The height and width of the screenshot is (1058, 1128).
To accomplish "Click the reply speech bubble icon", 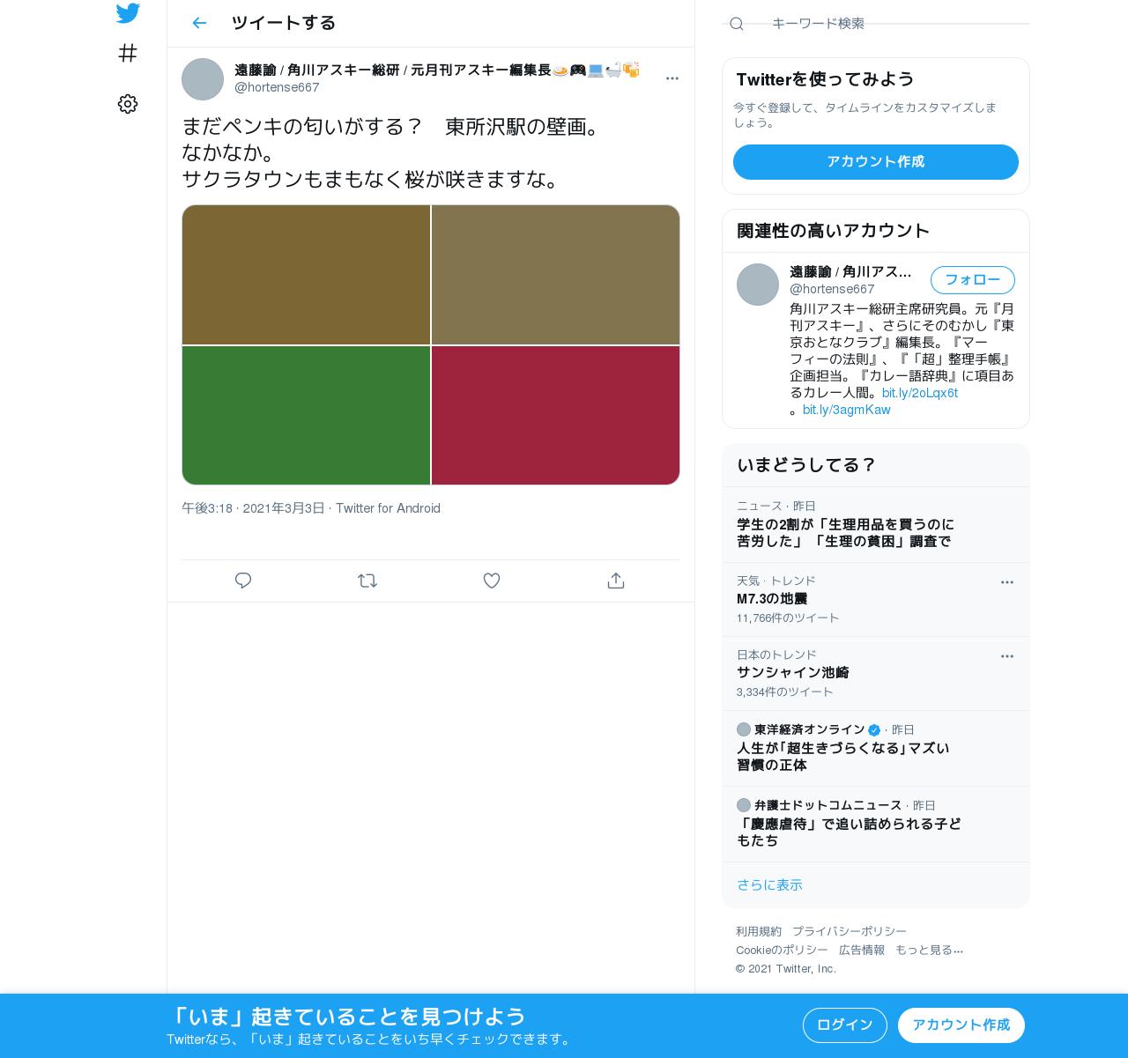I will (x=243, y=581).
